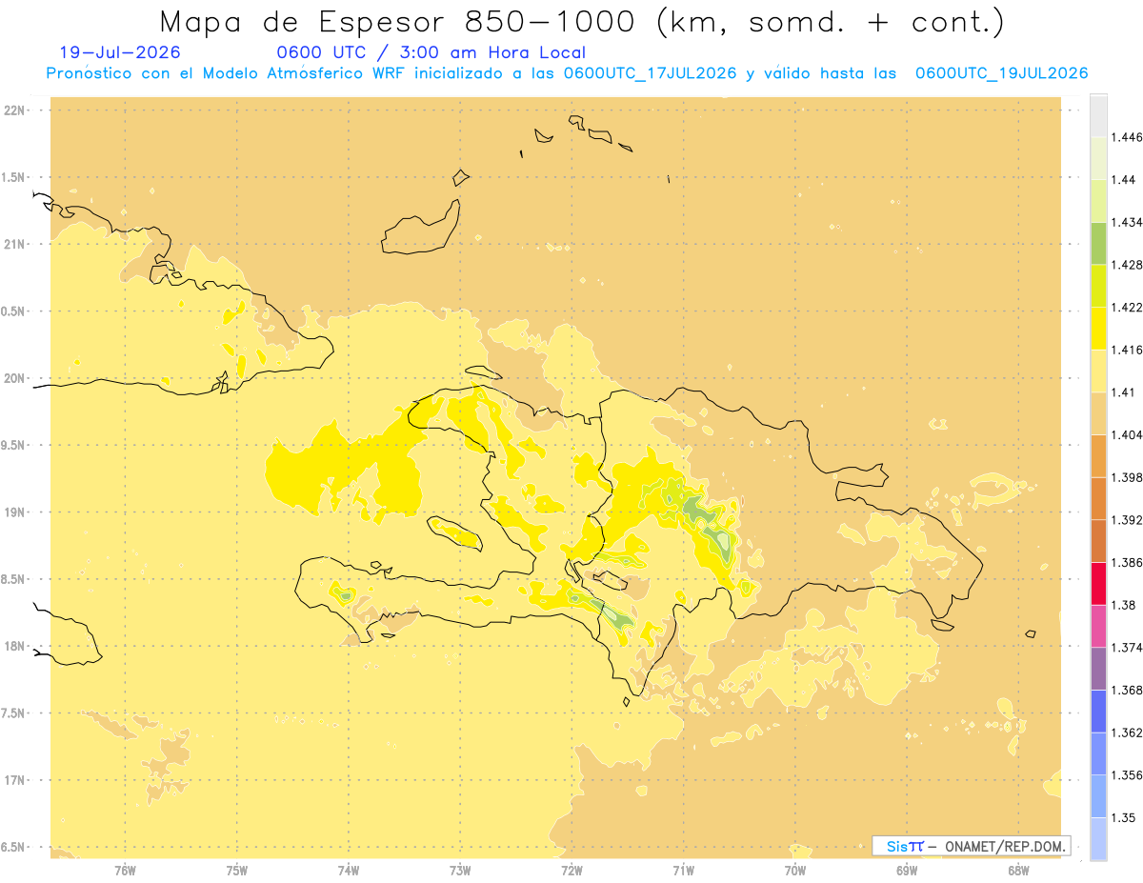Click the 21N latitude label

[x=15, y=245]
